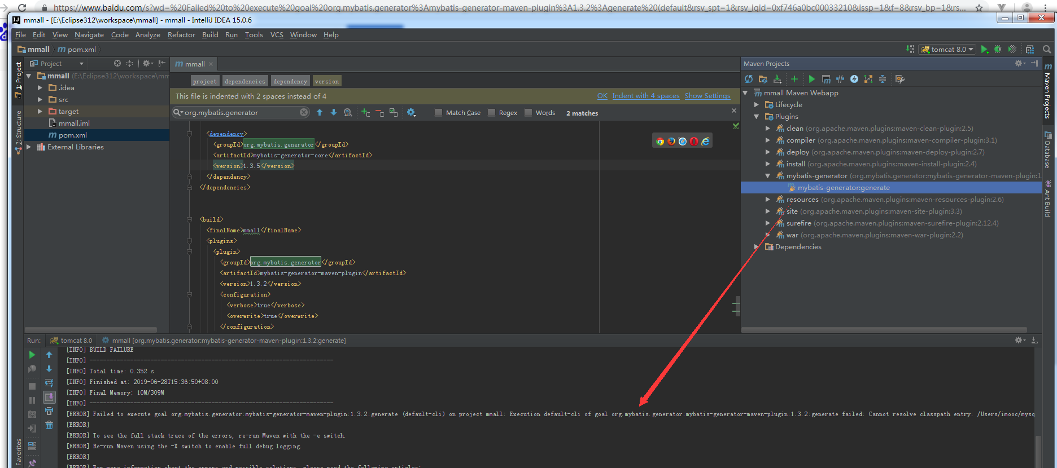
Task: Close the mmall editor tab
Action: point(211,64)
